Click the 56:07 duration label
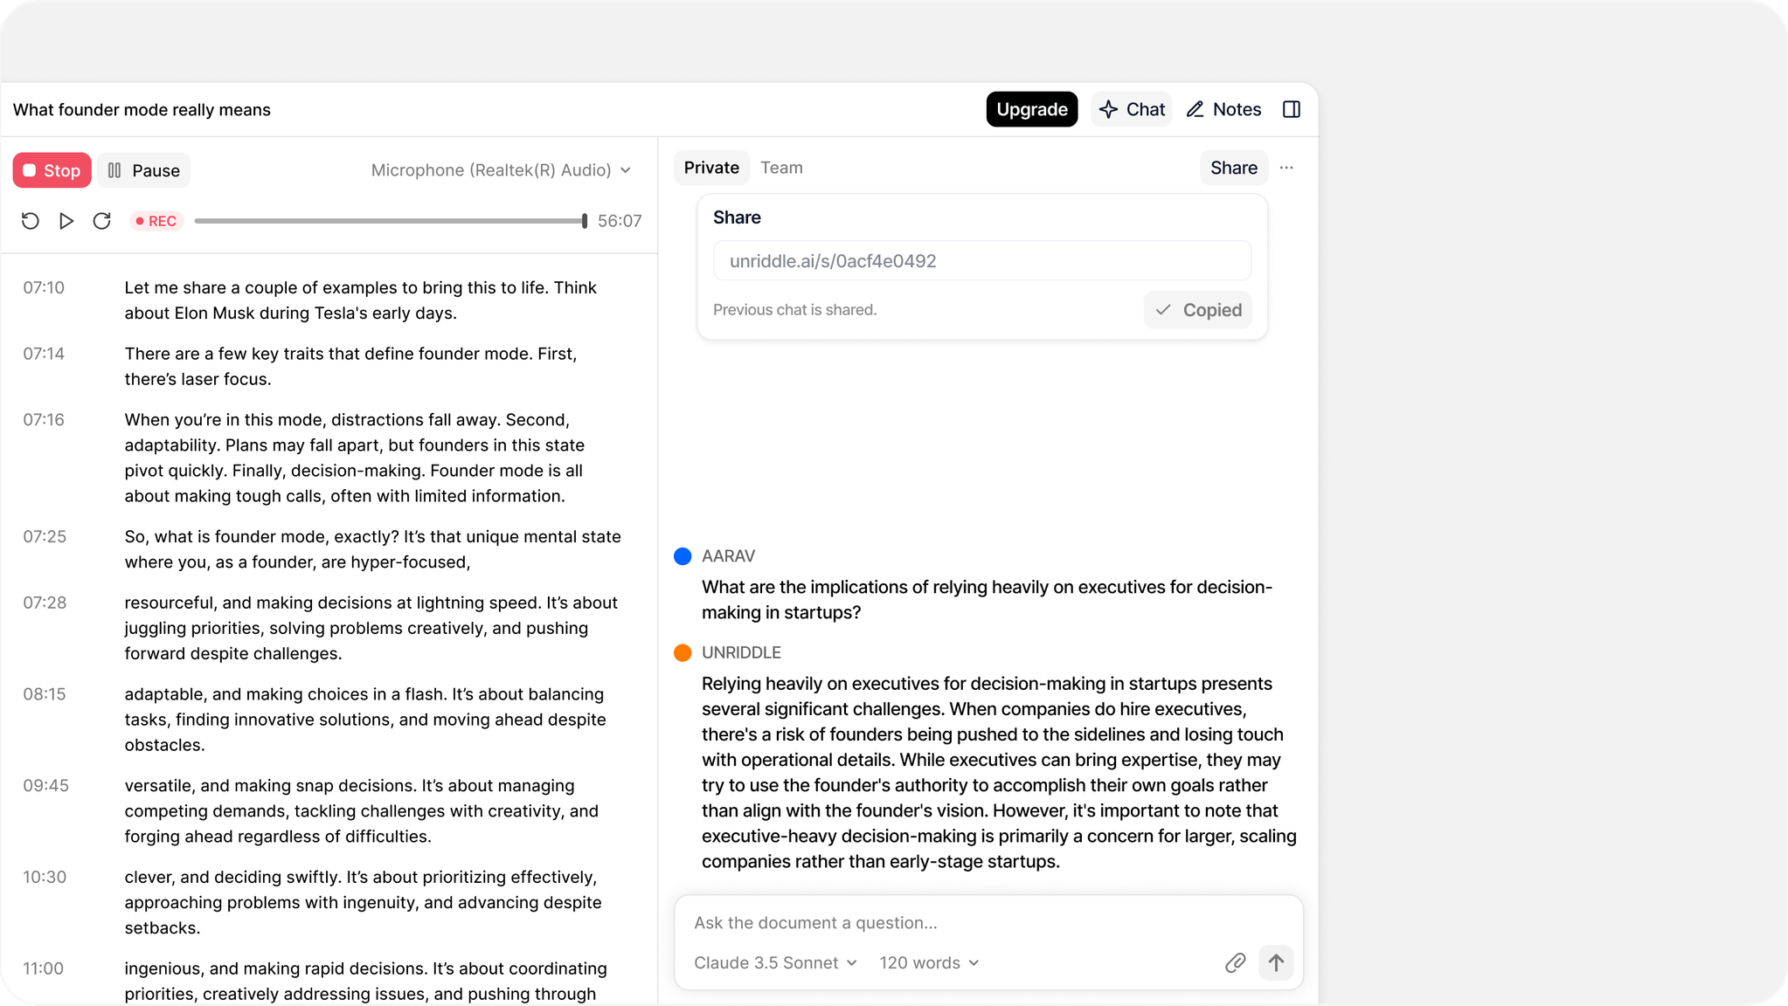This screenshot has height=1006, width=1788. [x=620, y=221]
